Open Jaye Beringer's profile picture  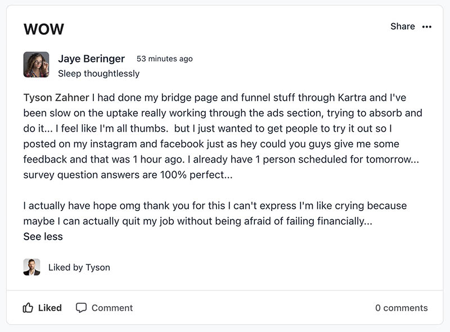click(36, 65)
